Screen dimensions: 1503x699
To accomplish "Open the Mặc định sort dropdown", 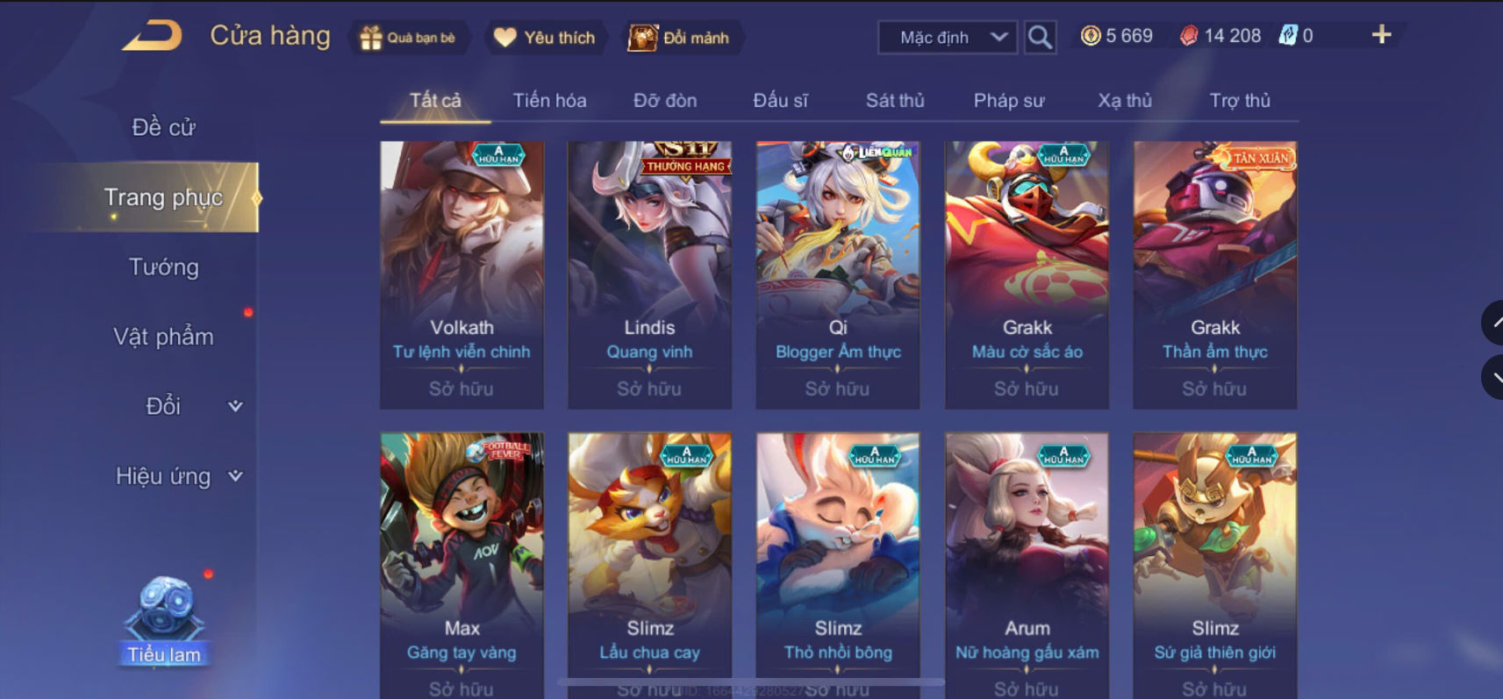I will click(948, 38).
